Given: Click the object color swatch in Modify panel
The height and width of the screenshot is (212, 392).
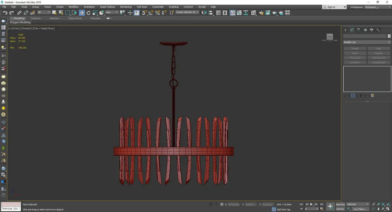Looking at the screenshot, I should tap(389, 36).
